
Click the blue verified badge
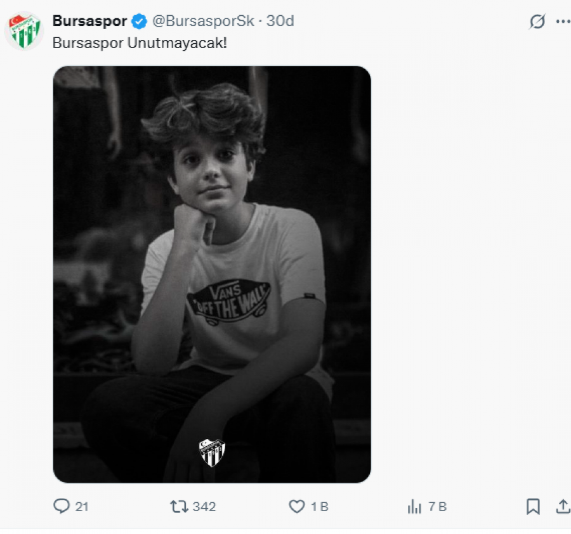138,21
